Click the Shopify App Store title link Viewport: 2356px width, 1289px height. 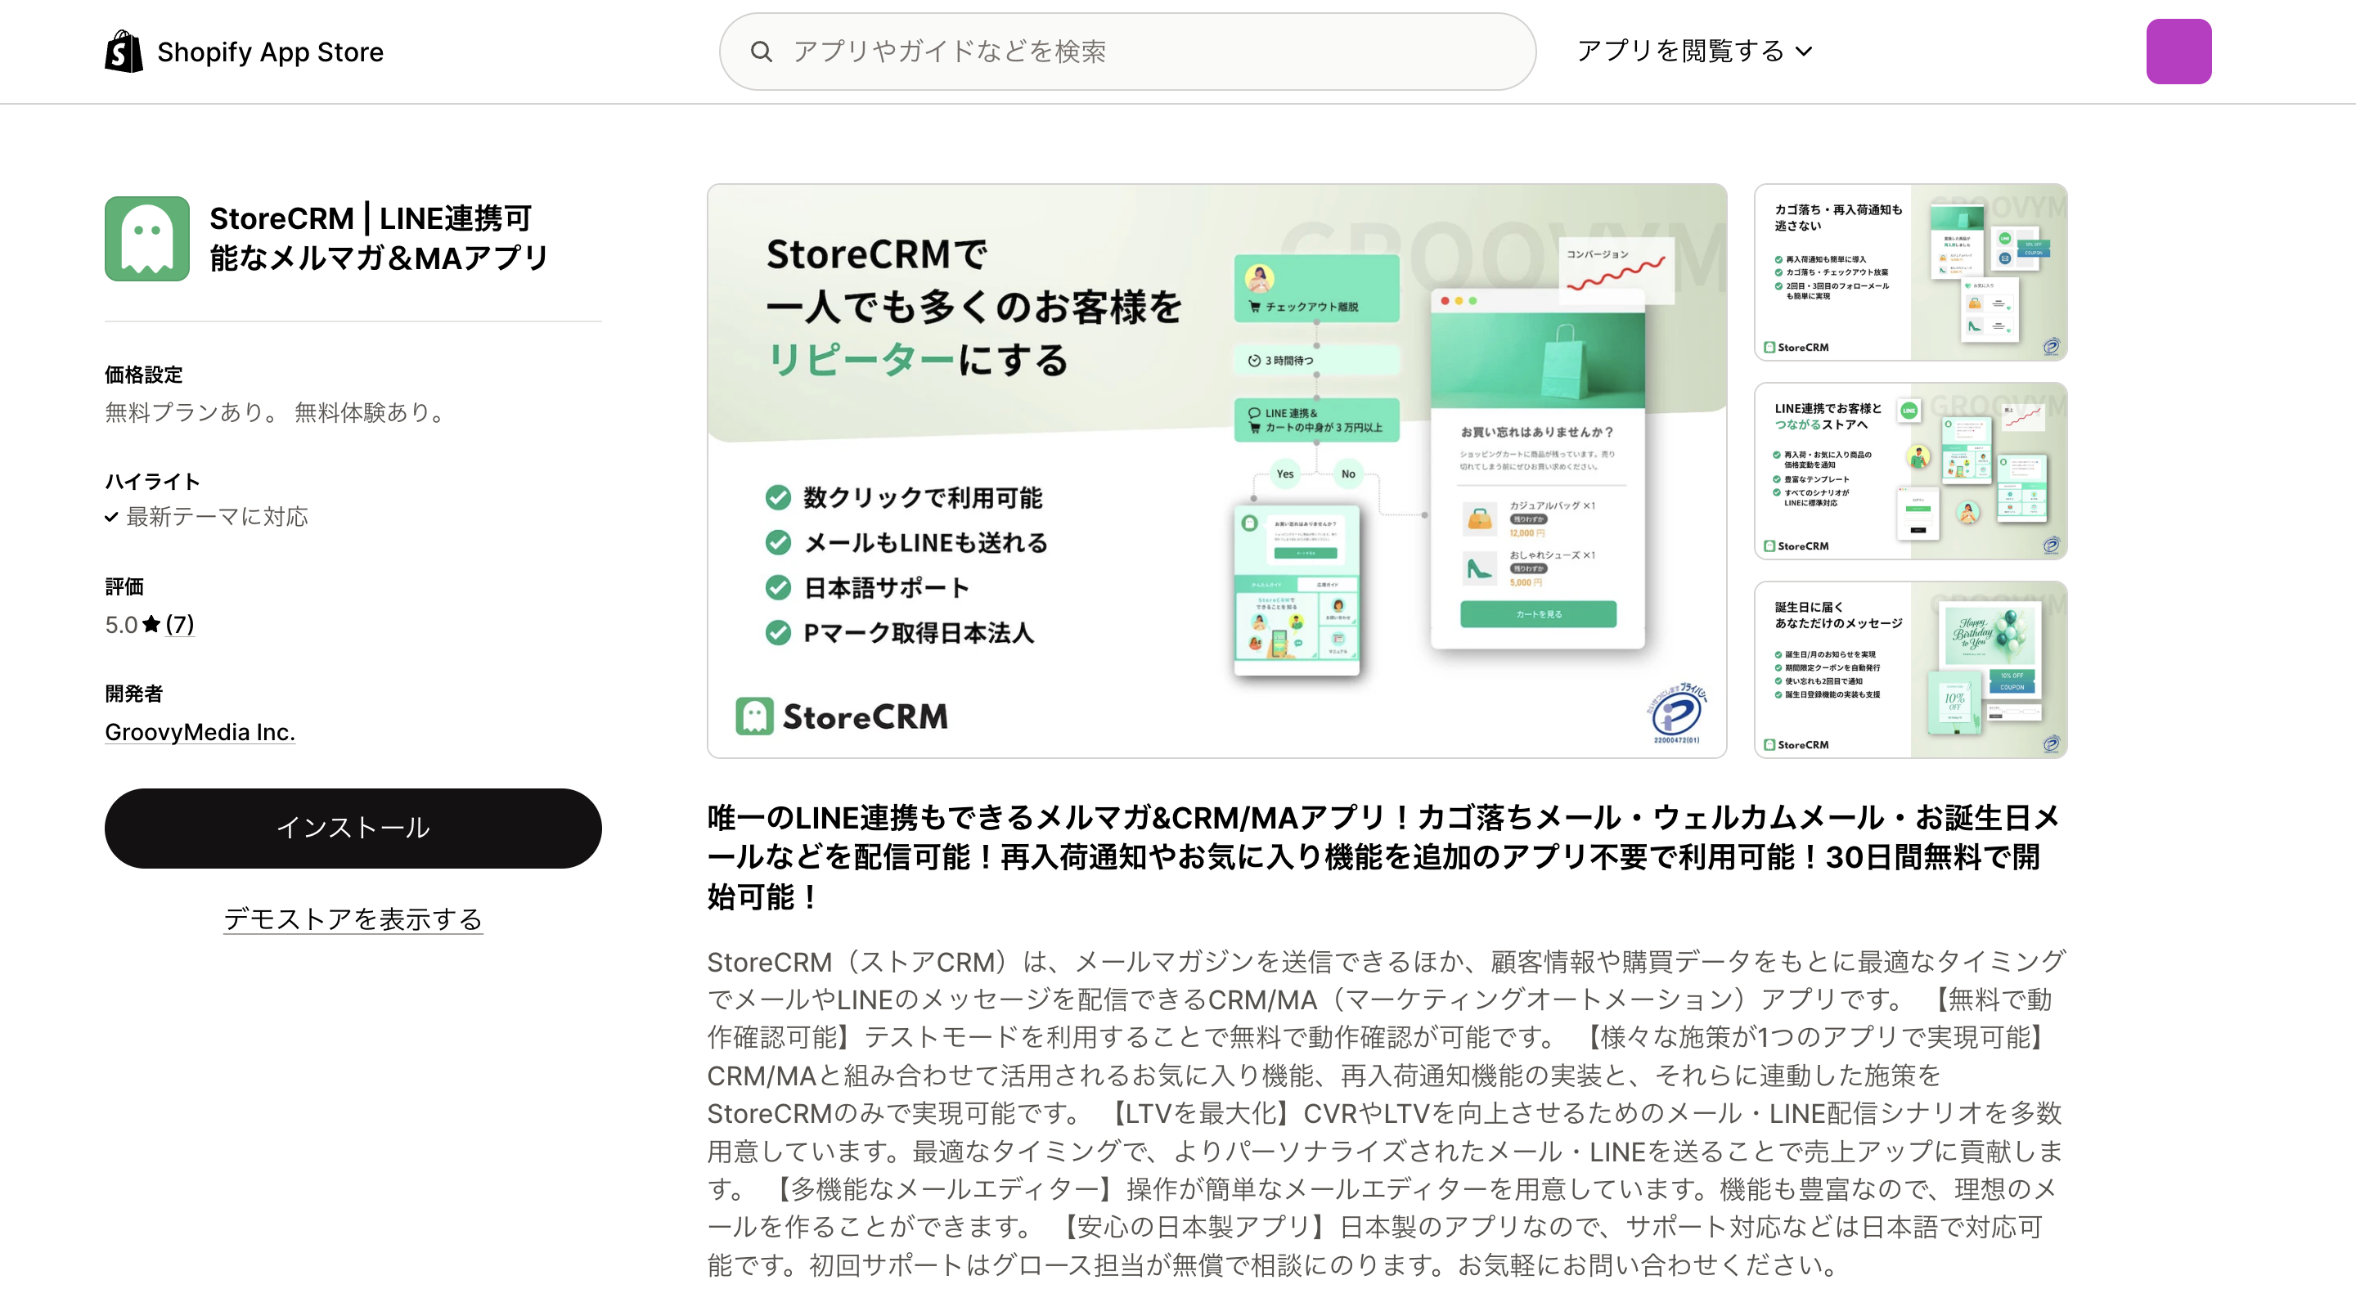270,52
